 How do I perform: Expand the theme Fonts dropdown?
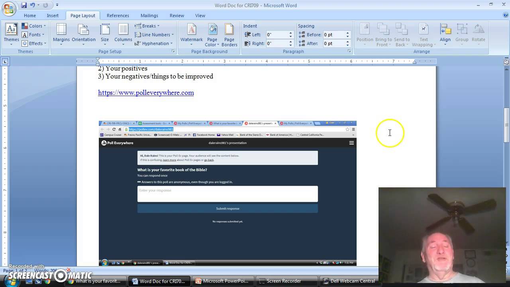click(x=34, y=35)
